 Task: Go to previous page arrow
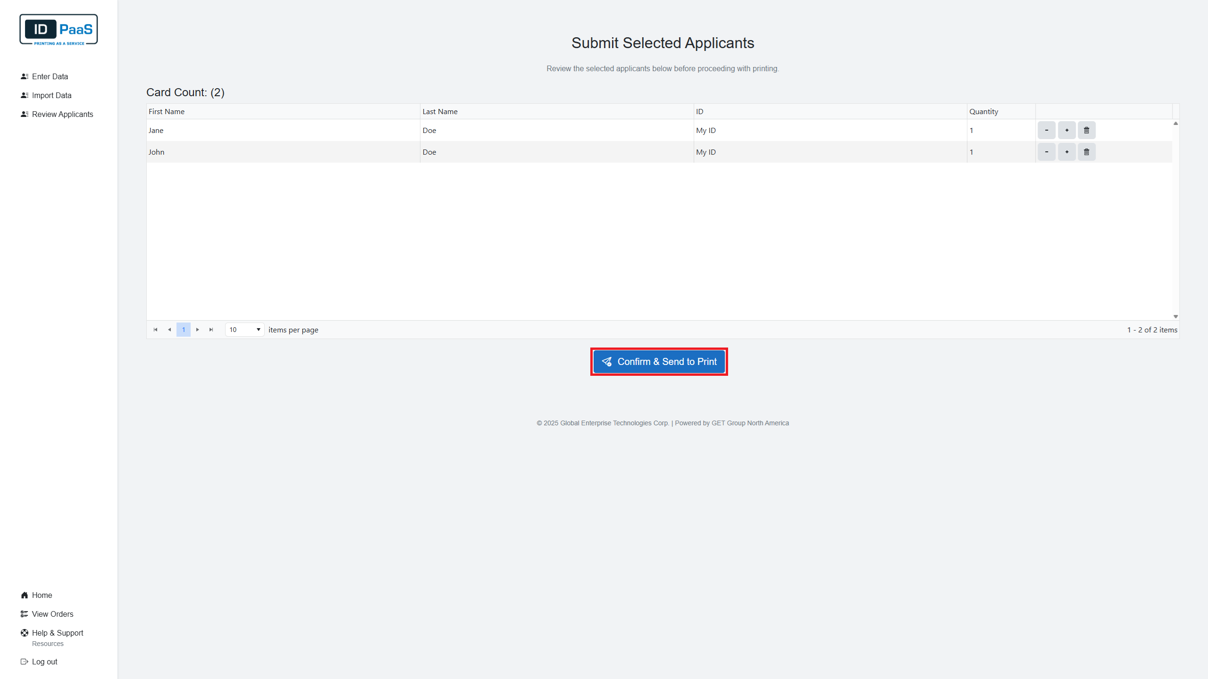pos(169,330)
